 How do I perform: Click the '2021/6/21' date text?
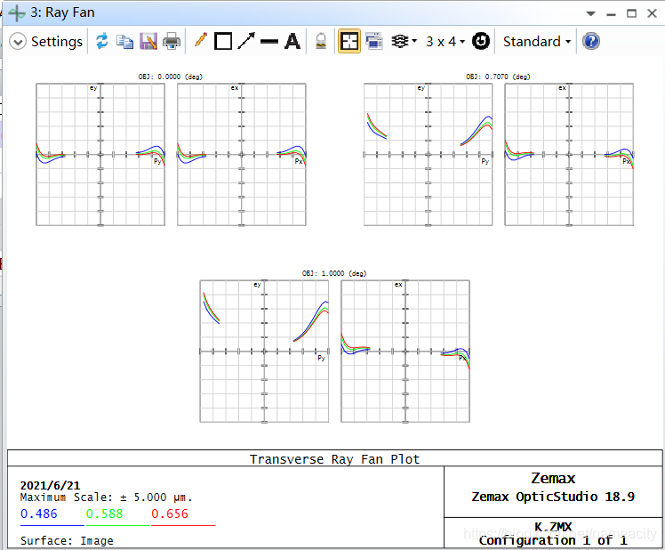(x=50, y=485)
